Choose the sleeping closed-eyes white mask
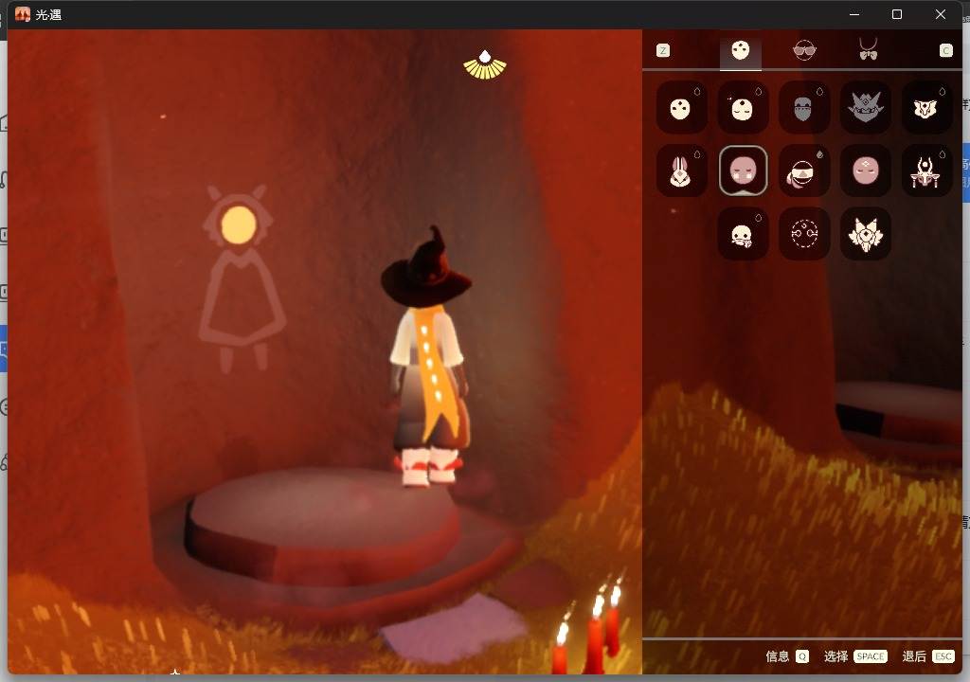The height and width of the screenshot is (682, 970). tap(743, 108)
